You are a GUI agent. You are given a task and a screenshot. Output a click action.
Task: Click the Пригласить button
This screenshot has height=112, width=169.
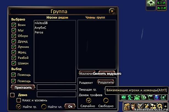(x=23, y=88)
